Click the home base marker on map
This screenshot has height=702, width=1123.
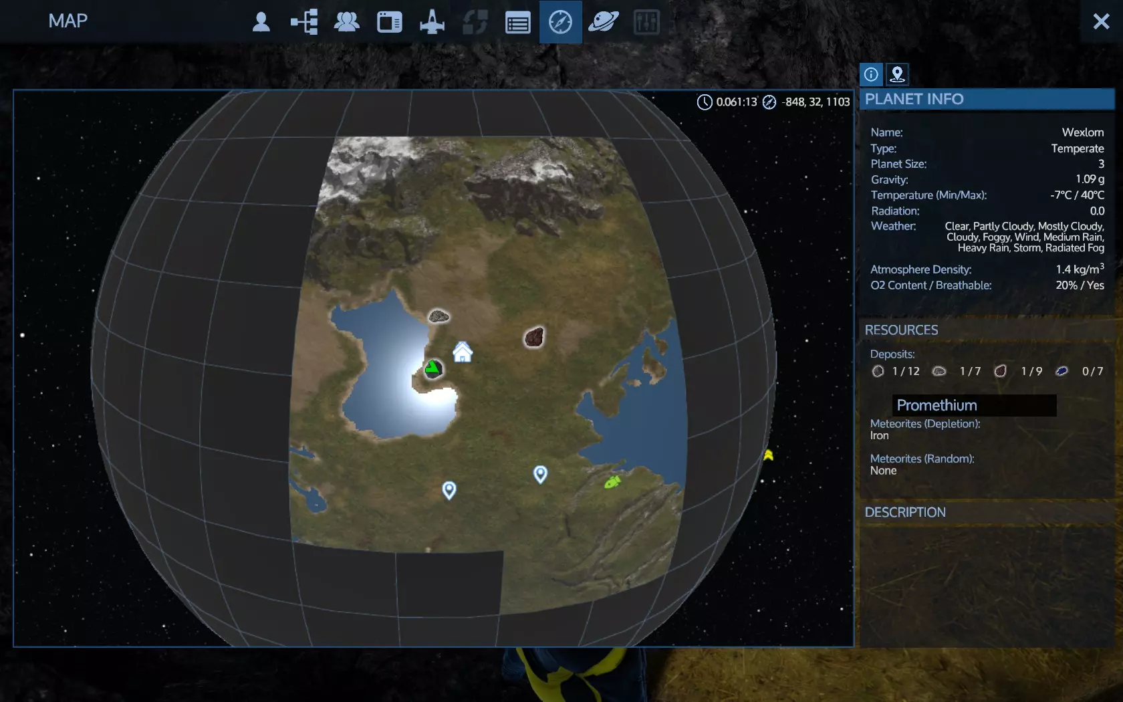click(x=463, y=352)
